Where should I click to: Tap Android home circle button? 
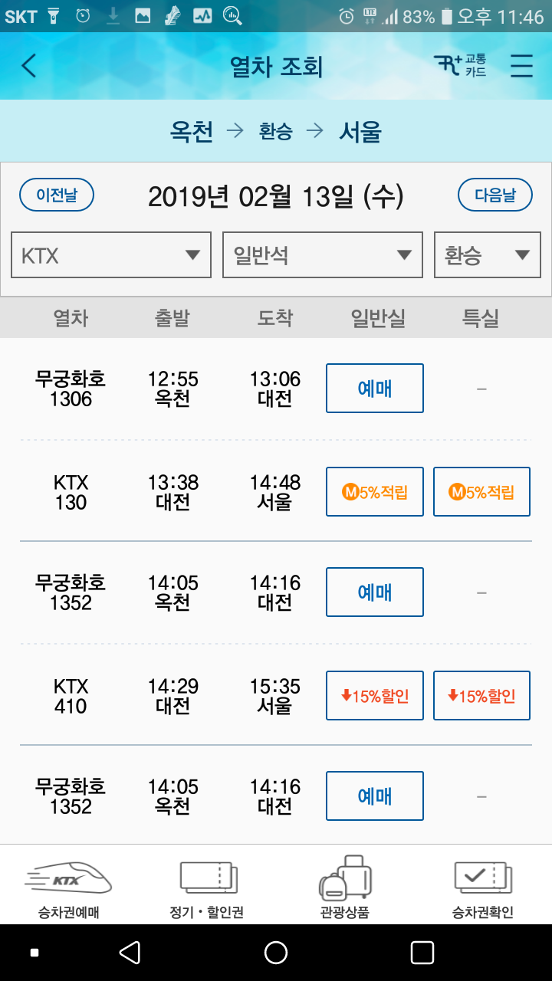276,953
